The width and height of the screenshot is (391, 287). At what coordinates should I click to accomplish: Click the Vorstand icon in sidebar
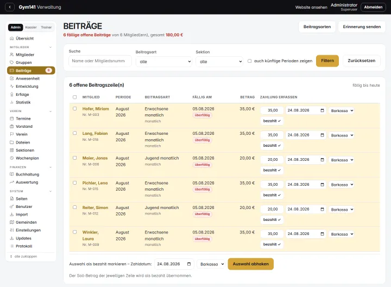[x=11, y=126]
